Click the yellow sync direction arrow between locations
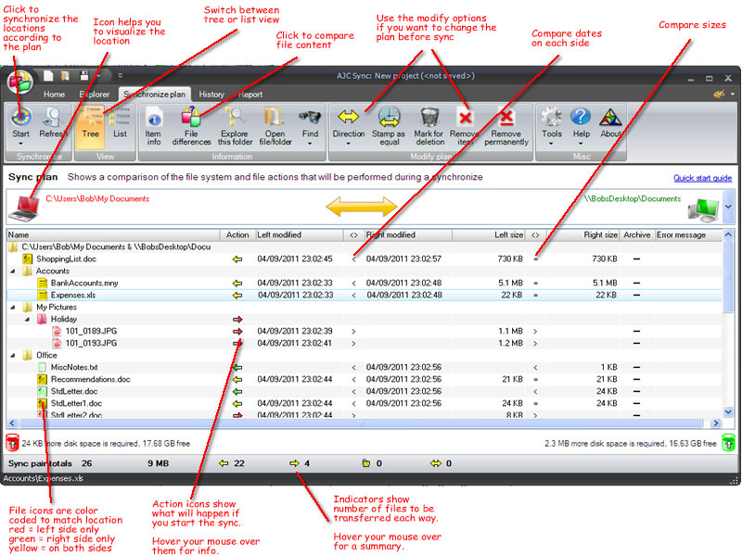 click(x=362, y=207)
